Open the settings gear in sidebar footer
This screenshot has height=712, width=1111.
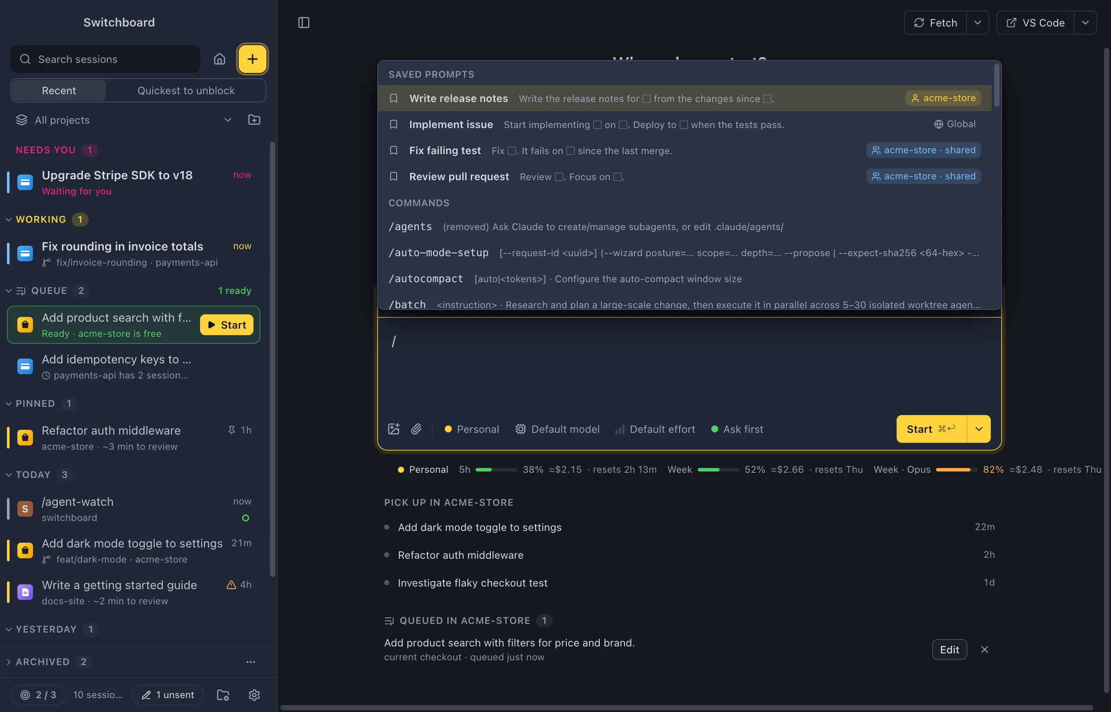254,695
